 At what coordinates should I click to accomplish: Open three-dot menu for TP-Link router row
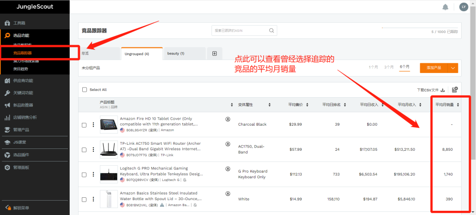(x=93, y=150)
